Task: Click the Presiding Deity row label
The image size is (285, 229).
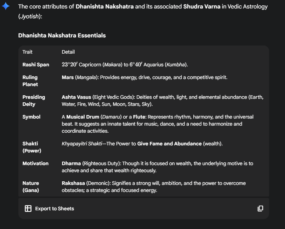Action: tap(34, 101)
